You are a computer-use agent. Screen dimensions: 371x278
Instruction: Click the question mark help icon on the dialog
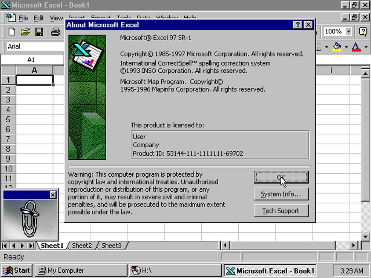pos(297,24)
